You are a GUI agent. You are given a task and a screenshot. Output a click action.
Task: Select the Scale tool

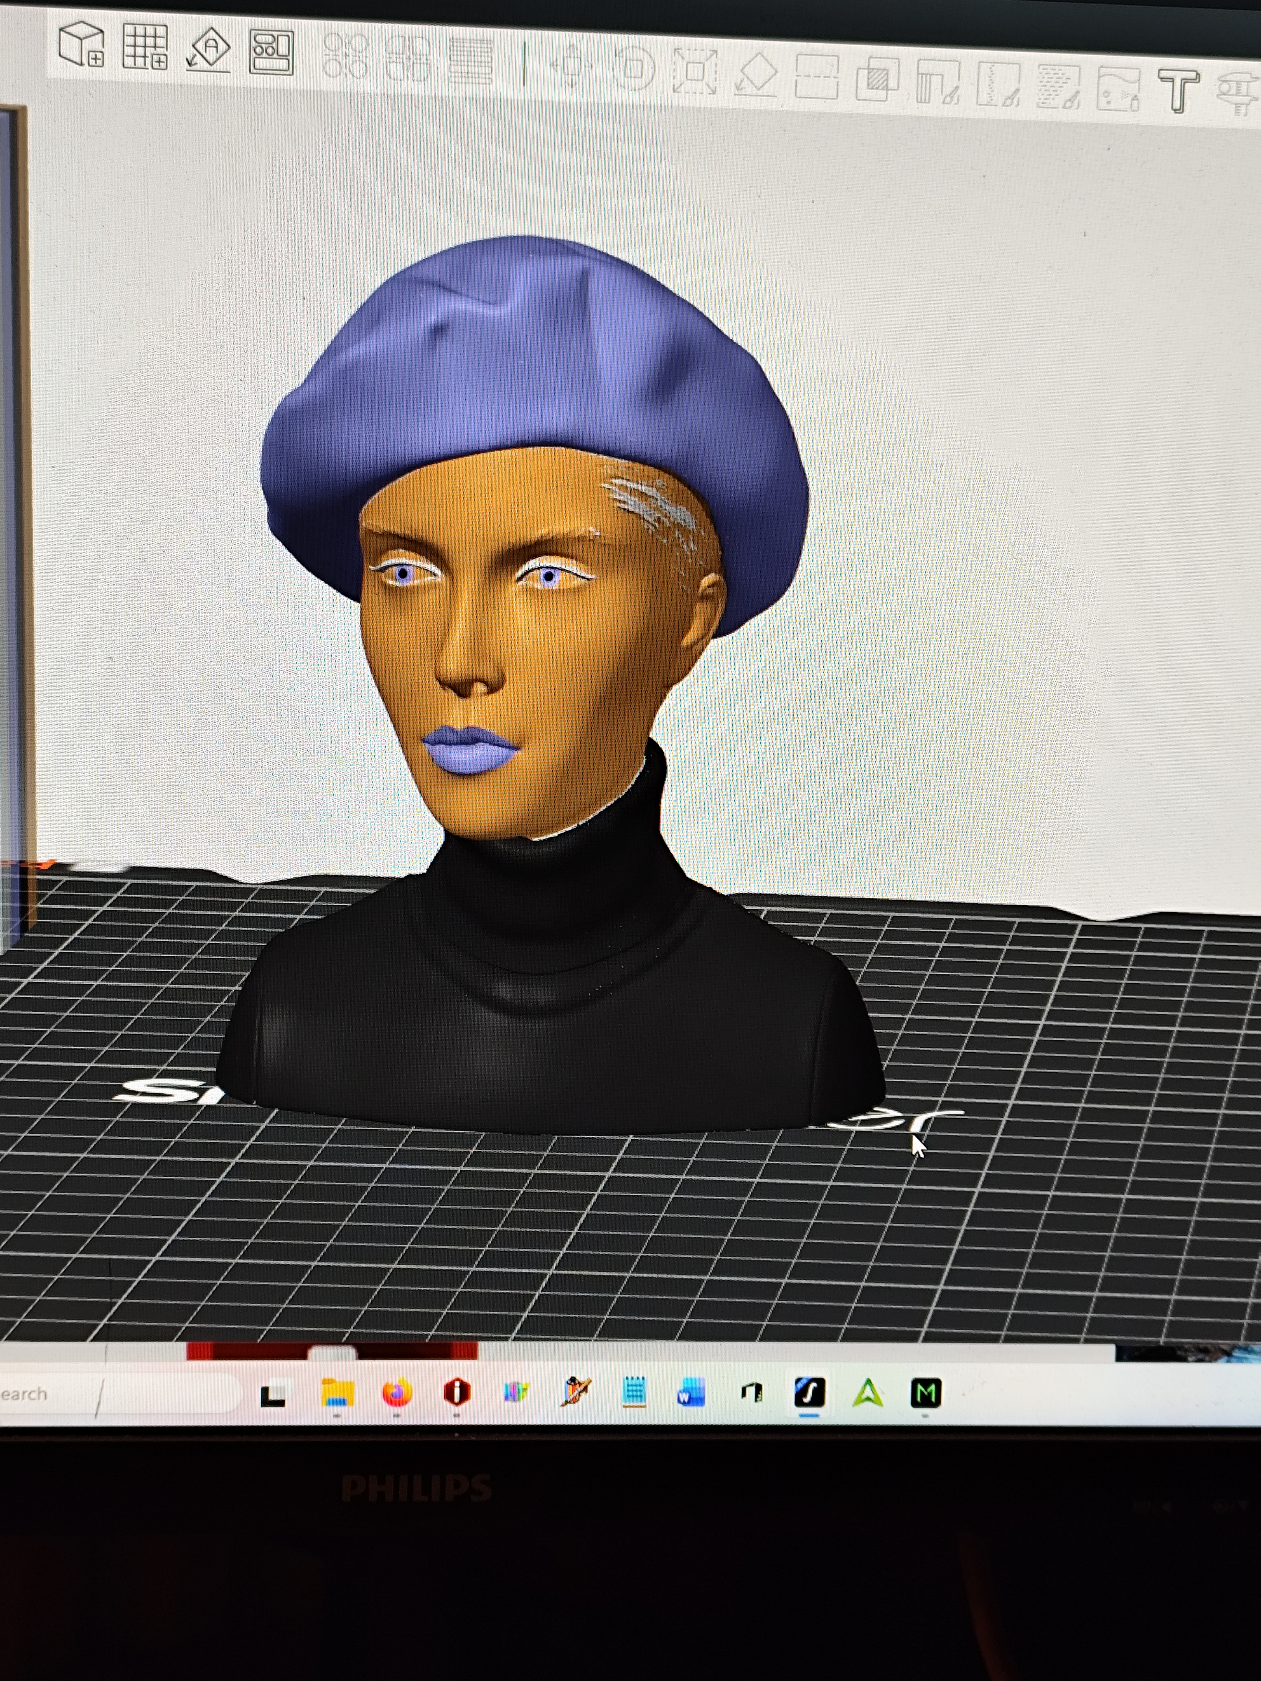(x=695, y=71)
